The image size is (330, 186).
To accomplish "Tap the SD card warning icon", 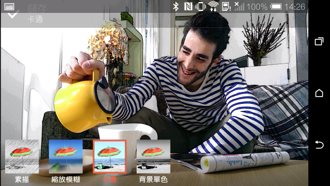I will (226, 7).
